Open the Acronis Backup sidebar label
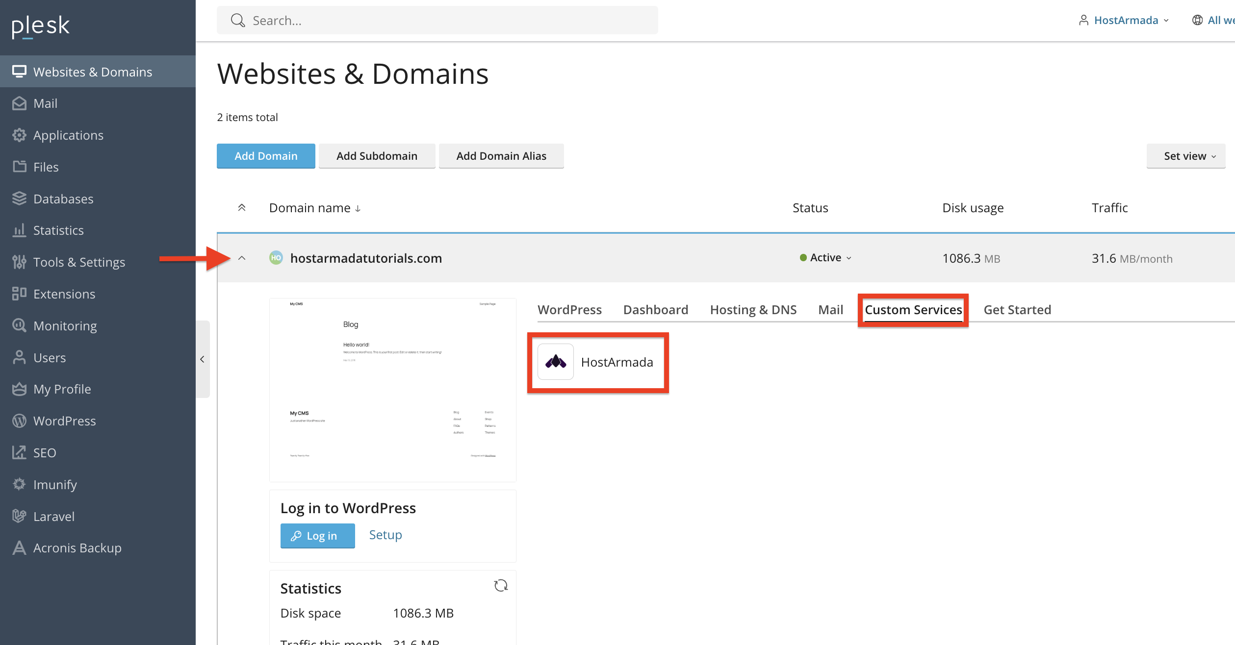Image resolution: width=1235 pixels, height=645 pixels. pos(77,548)
